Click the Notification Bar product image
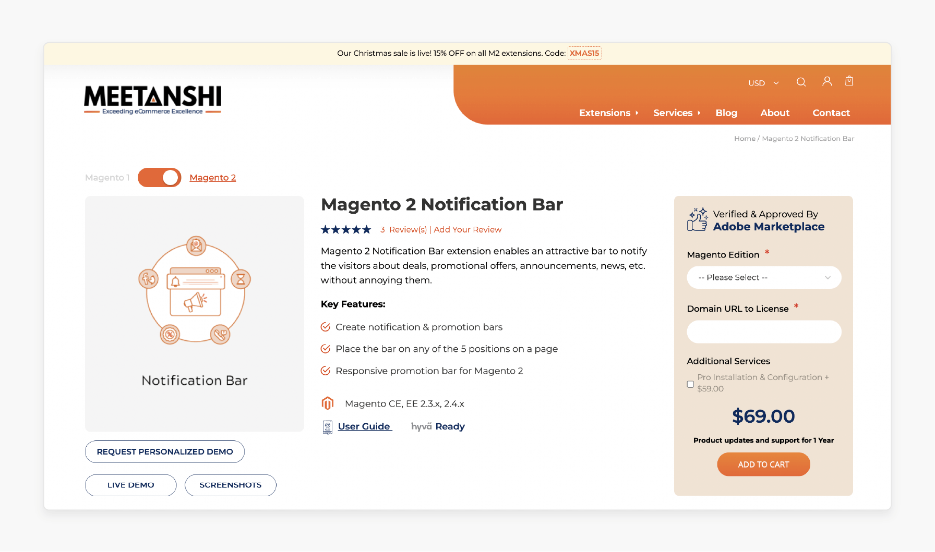The height and width of the screenshot is (552, 935). 195,314
